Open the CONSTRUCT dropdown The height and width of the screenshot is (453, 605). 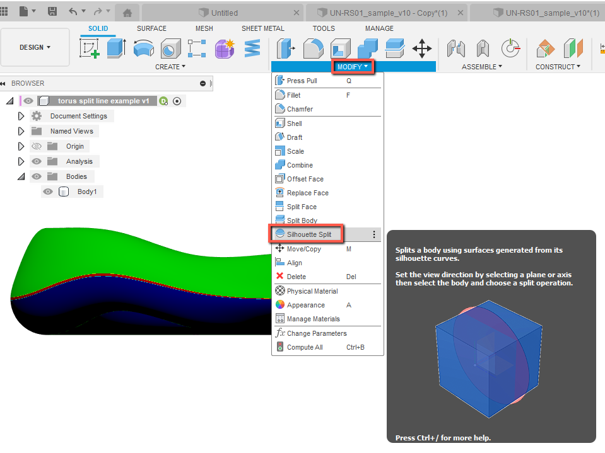(558, 66)
